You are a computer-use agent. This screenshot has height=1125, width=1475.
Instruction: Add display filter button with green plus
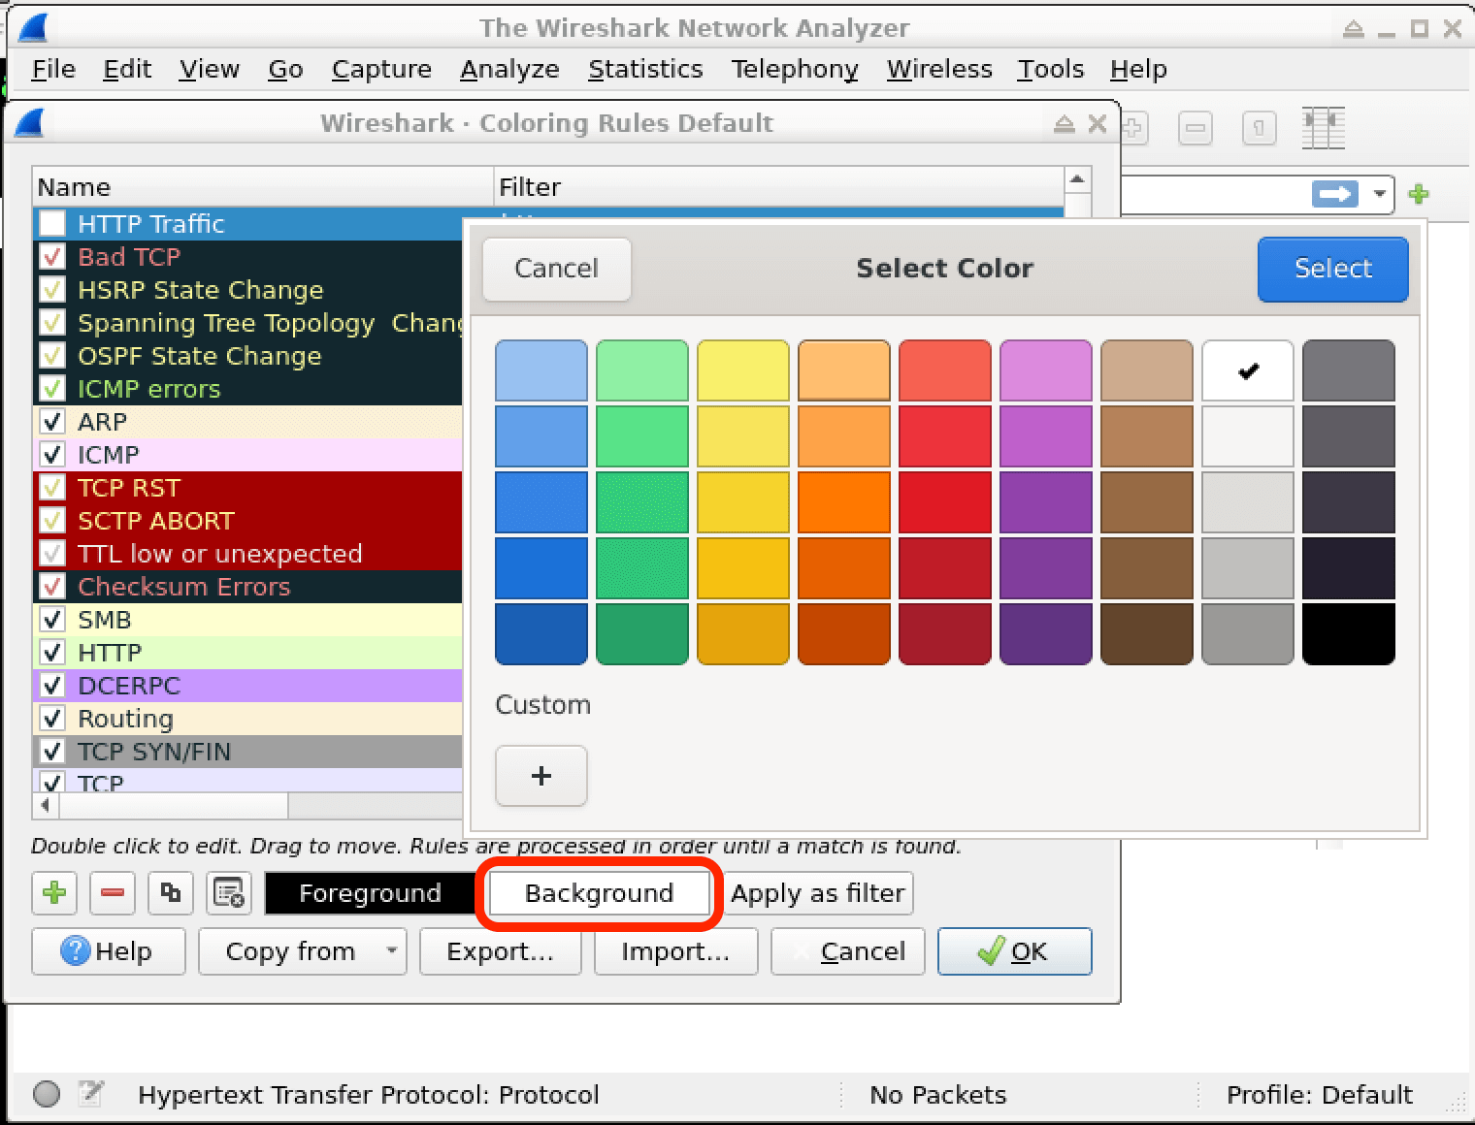(x=1419, y=194)
